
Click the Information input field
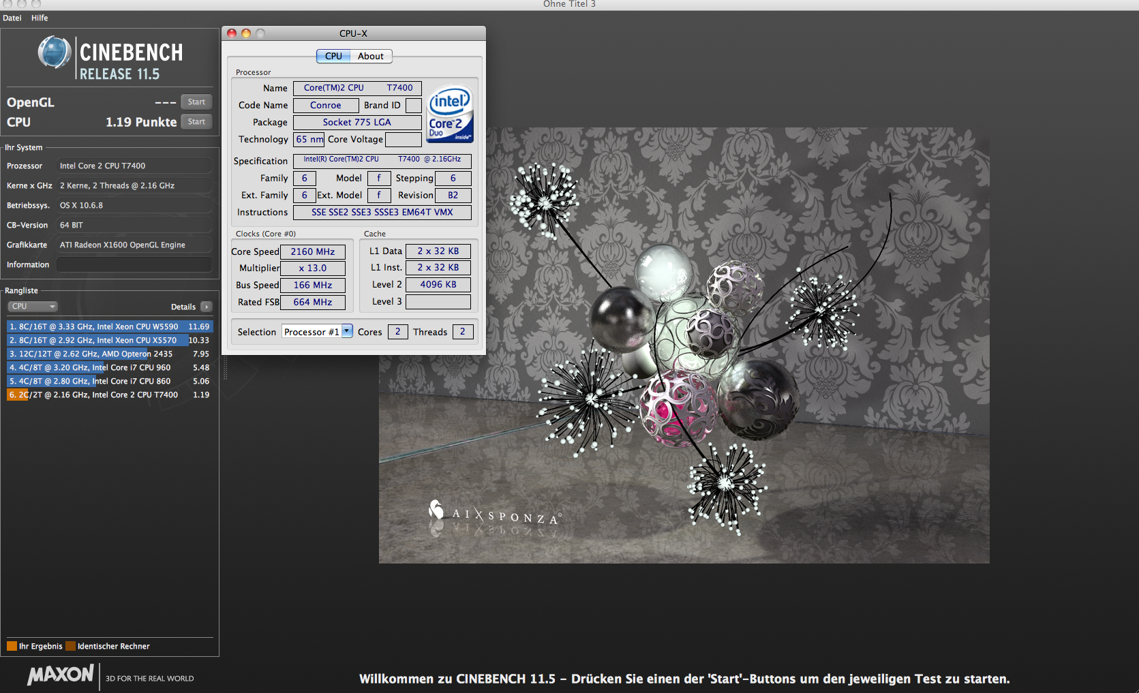[x=134, y=264]
